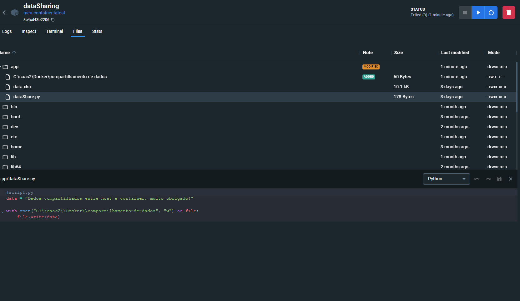Click the Exited (0) status text
Image resolution: width=520 pixels, height=301 pixels.
click(432, 15)
